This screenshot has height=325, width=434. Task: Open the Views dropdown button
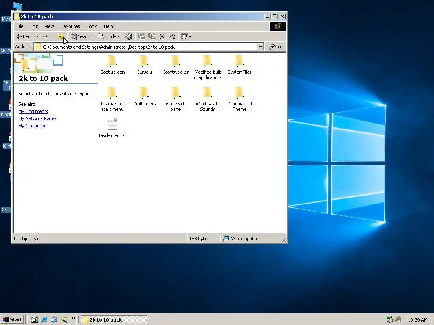tap(186, 36)
